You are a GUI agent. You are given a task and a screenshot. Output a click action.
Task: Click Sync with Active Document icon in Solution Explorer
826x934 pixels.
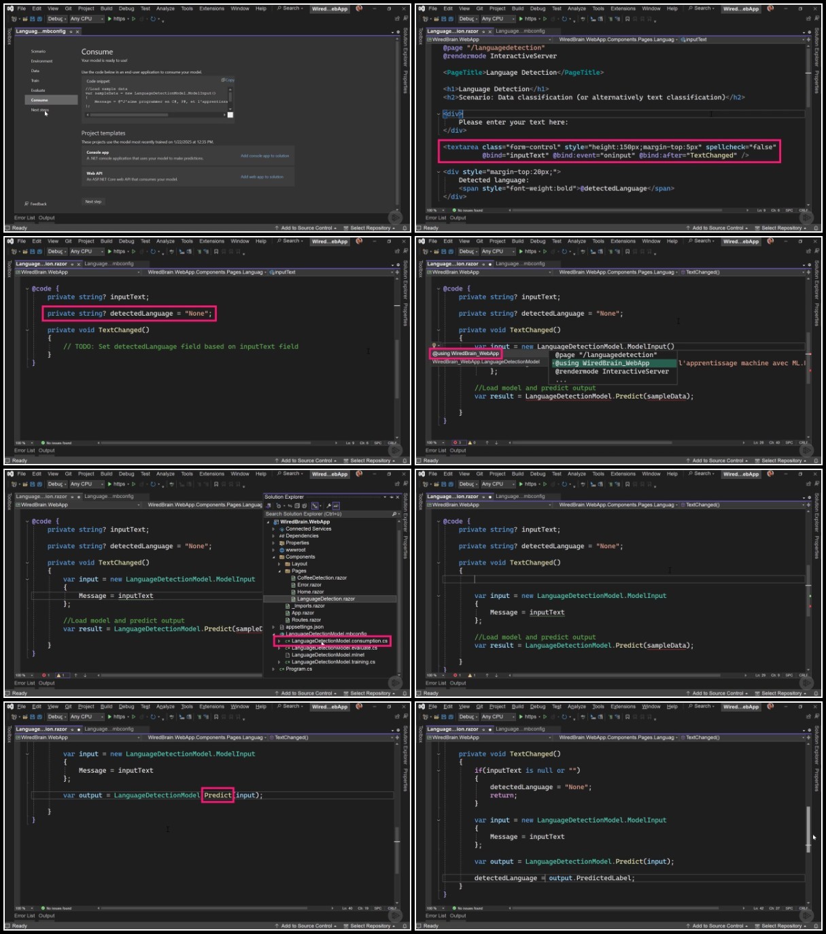point(290,506)
